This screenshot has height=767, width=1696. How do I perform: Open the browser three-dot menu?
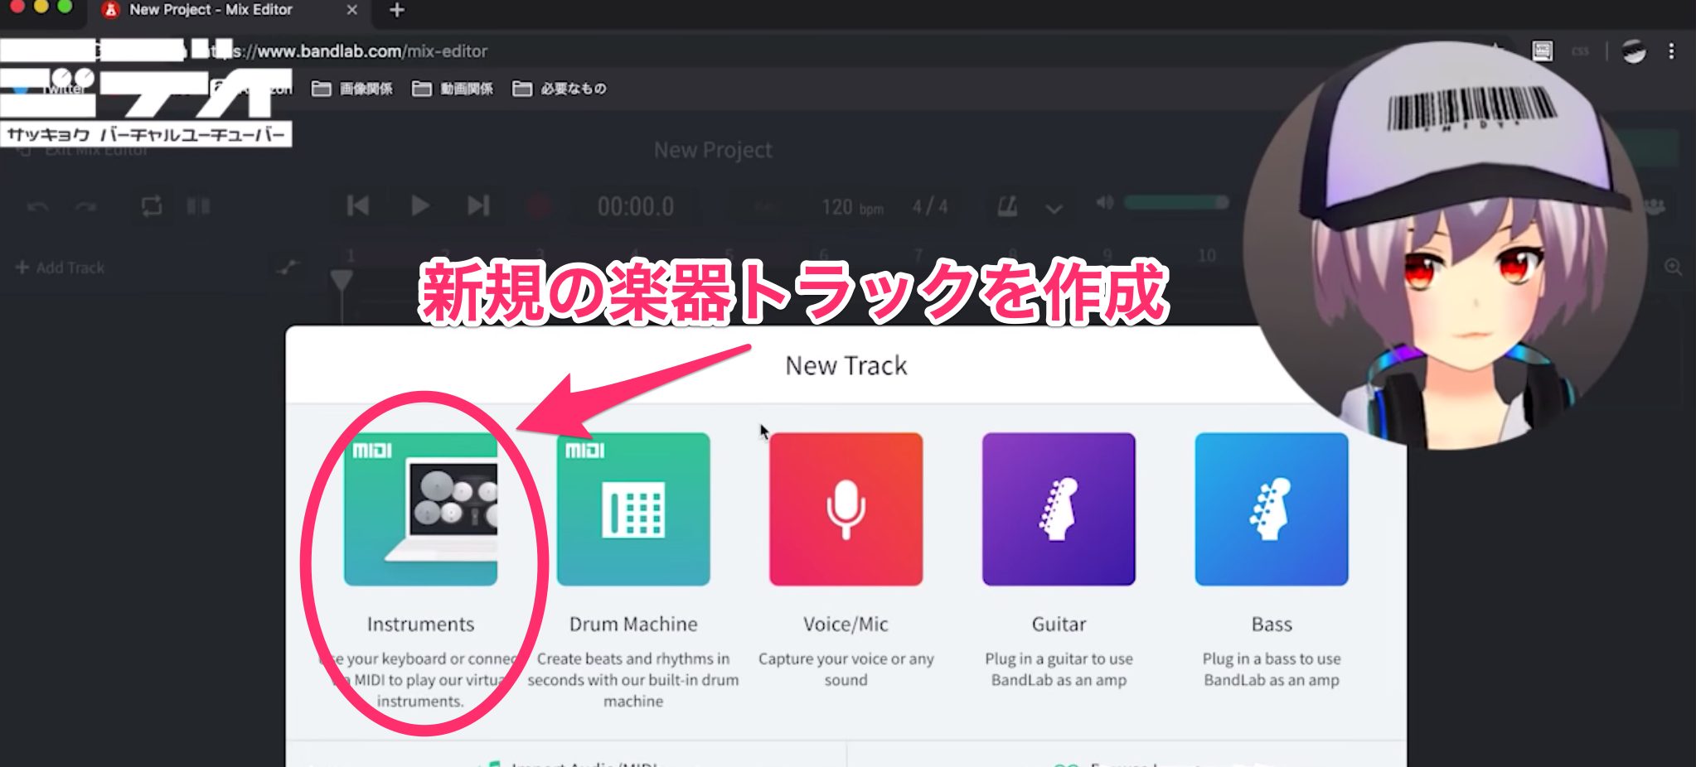1671,51
